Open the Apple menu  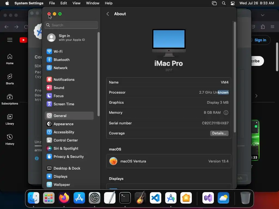7,3
